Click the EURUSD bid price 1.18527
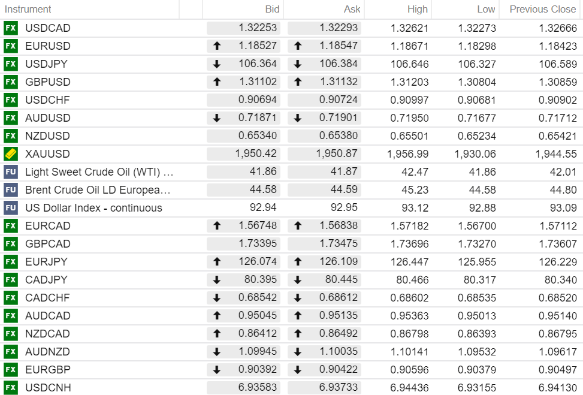 click(x=258, y=46)
